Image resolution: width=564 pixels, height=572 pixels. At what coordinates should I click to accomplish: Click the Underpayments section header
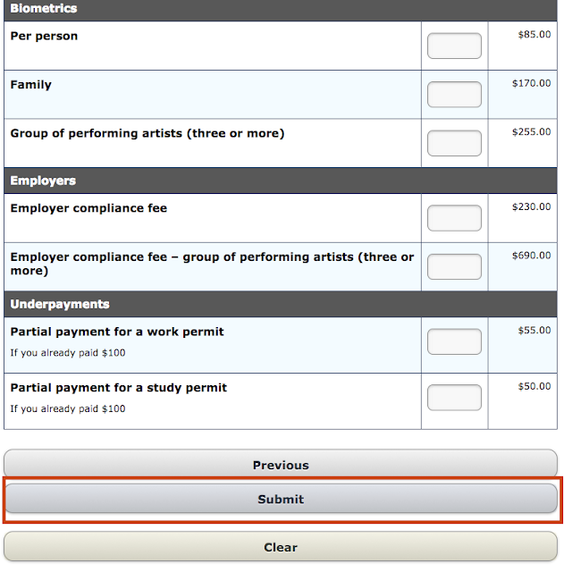click(x=60, y=304)
